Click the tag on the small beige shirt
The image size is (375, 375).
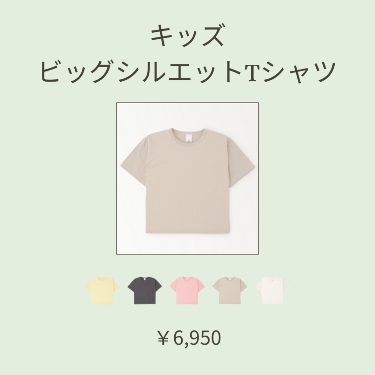click(230, 279)
